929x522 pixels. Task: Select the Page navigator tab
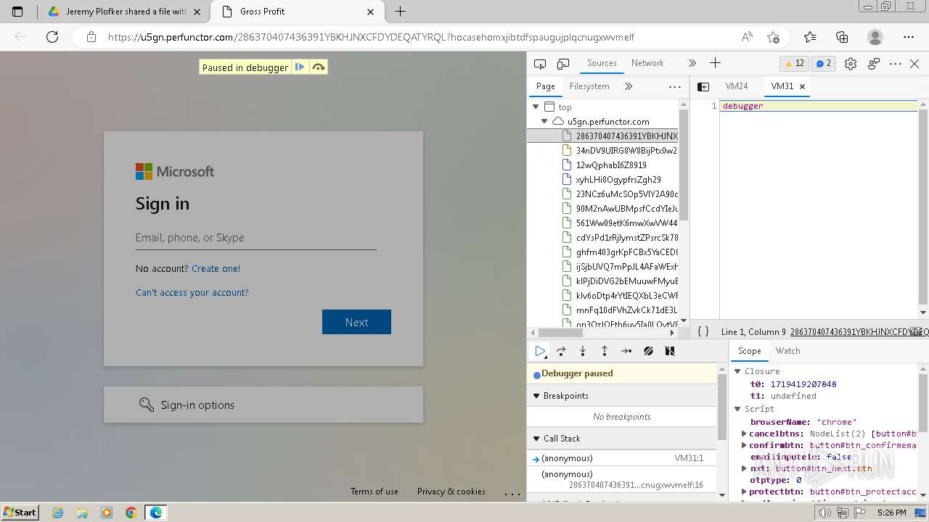pyautogui.click(x=546, y=86)
